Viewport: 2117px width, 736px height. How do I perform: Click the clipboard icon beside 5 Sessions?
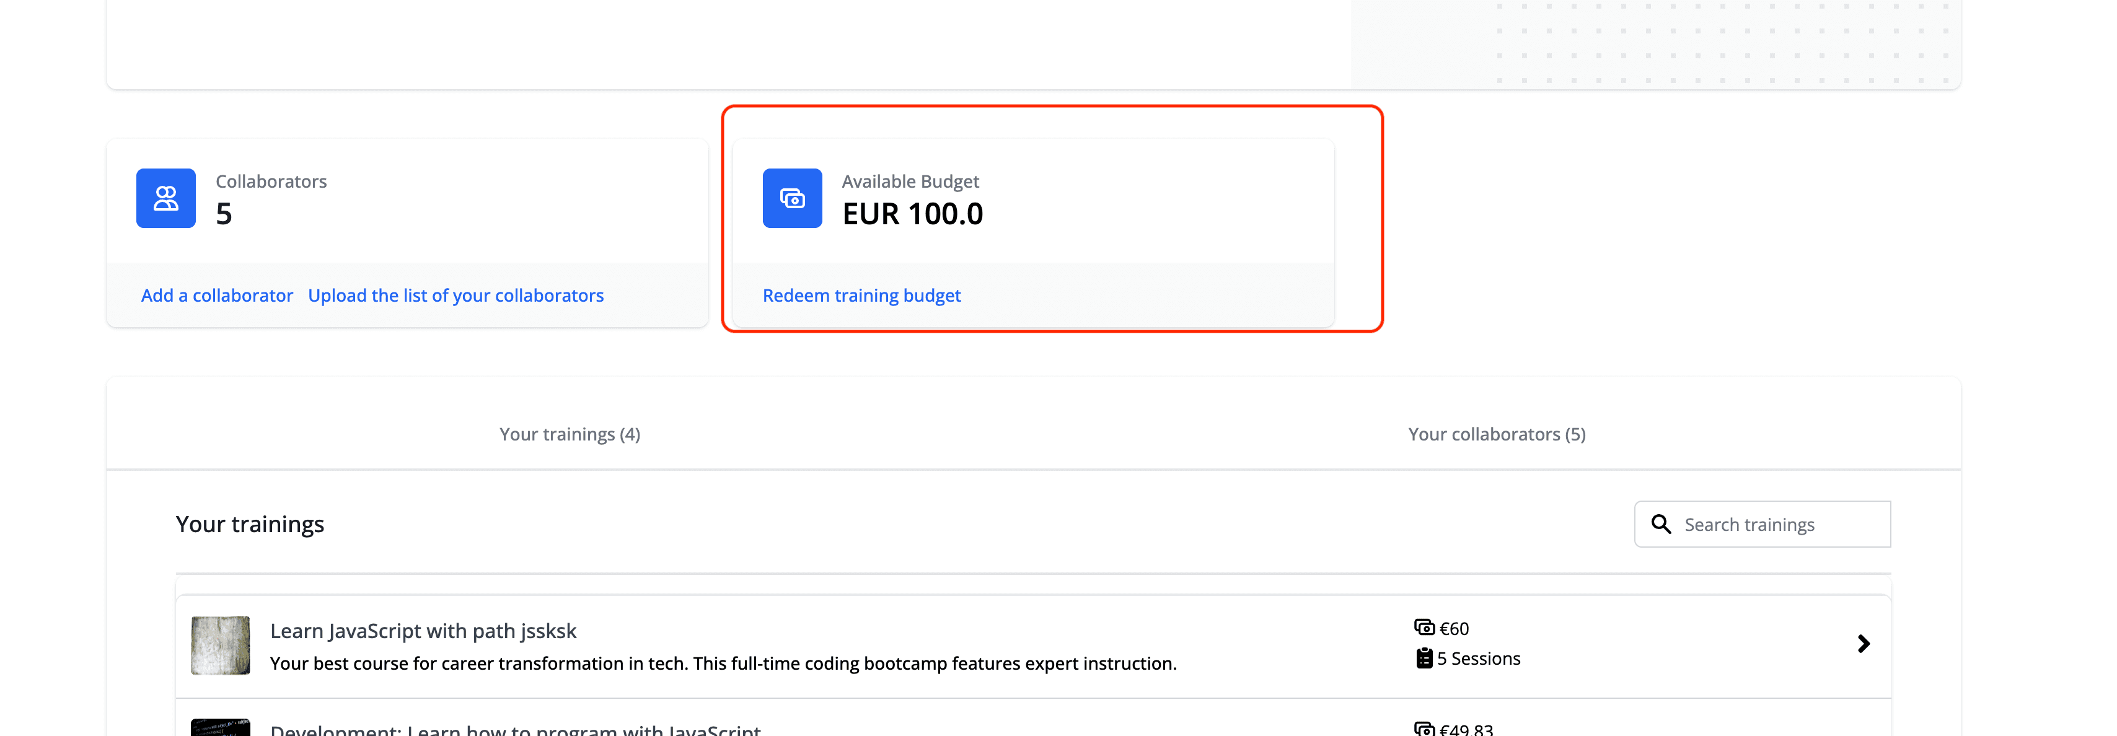coord(1424,658)
